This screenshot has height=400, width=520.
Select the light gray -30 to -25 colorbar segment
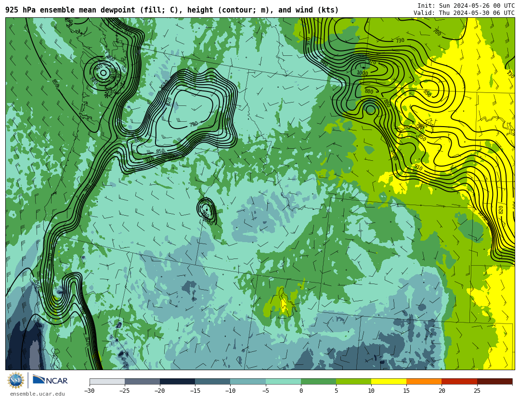(x=107, y=381)
